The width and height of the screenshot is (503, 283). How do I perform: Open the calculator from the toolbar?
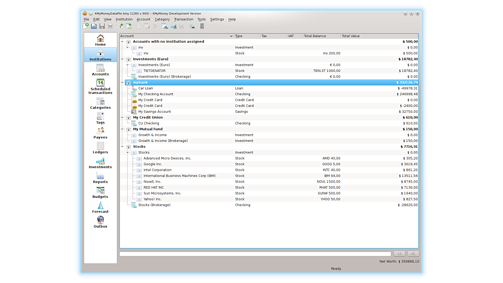pyautogui.click(x=202, y=26)
